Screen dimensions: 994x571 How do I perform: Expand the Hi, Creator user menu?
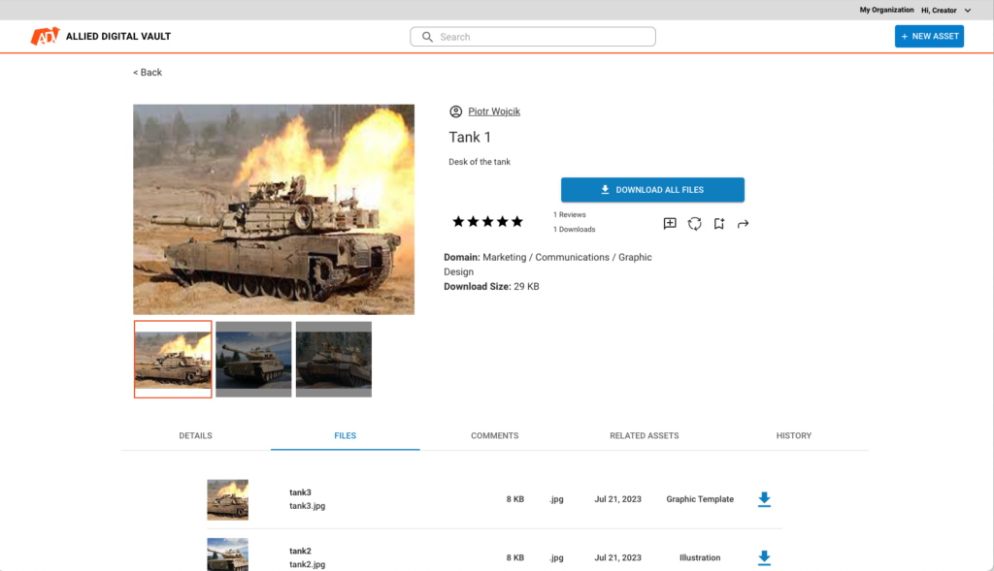pos(945,10)
